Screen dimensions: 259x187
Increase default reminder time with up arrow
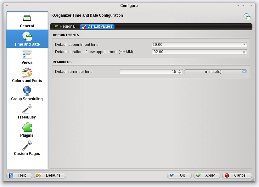click(x=180, y=71)
